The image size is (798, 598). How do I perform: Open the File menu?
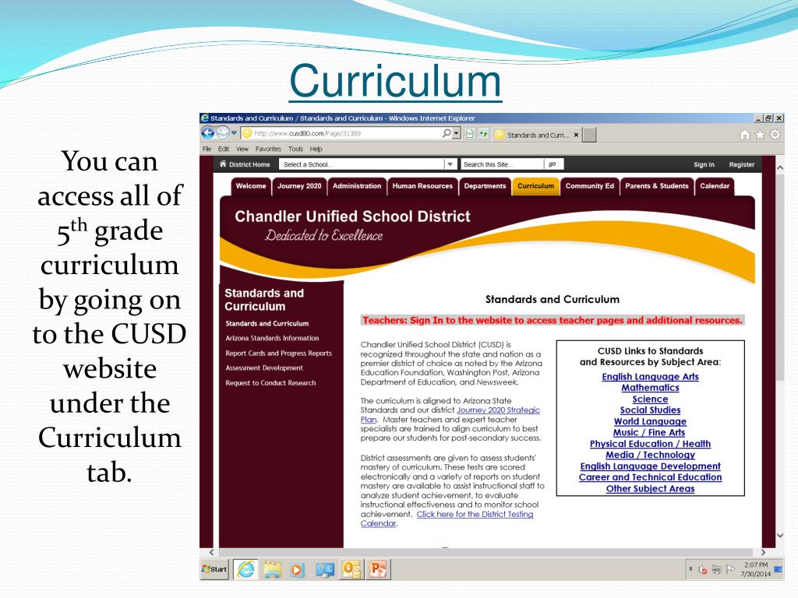207,149
